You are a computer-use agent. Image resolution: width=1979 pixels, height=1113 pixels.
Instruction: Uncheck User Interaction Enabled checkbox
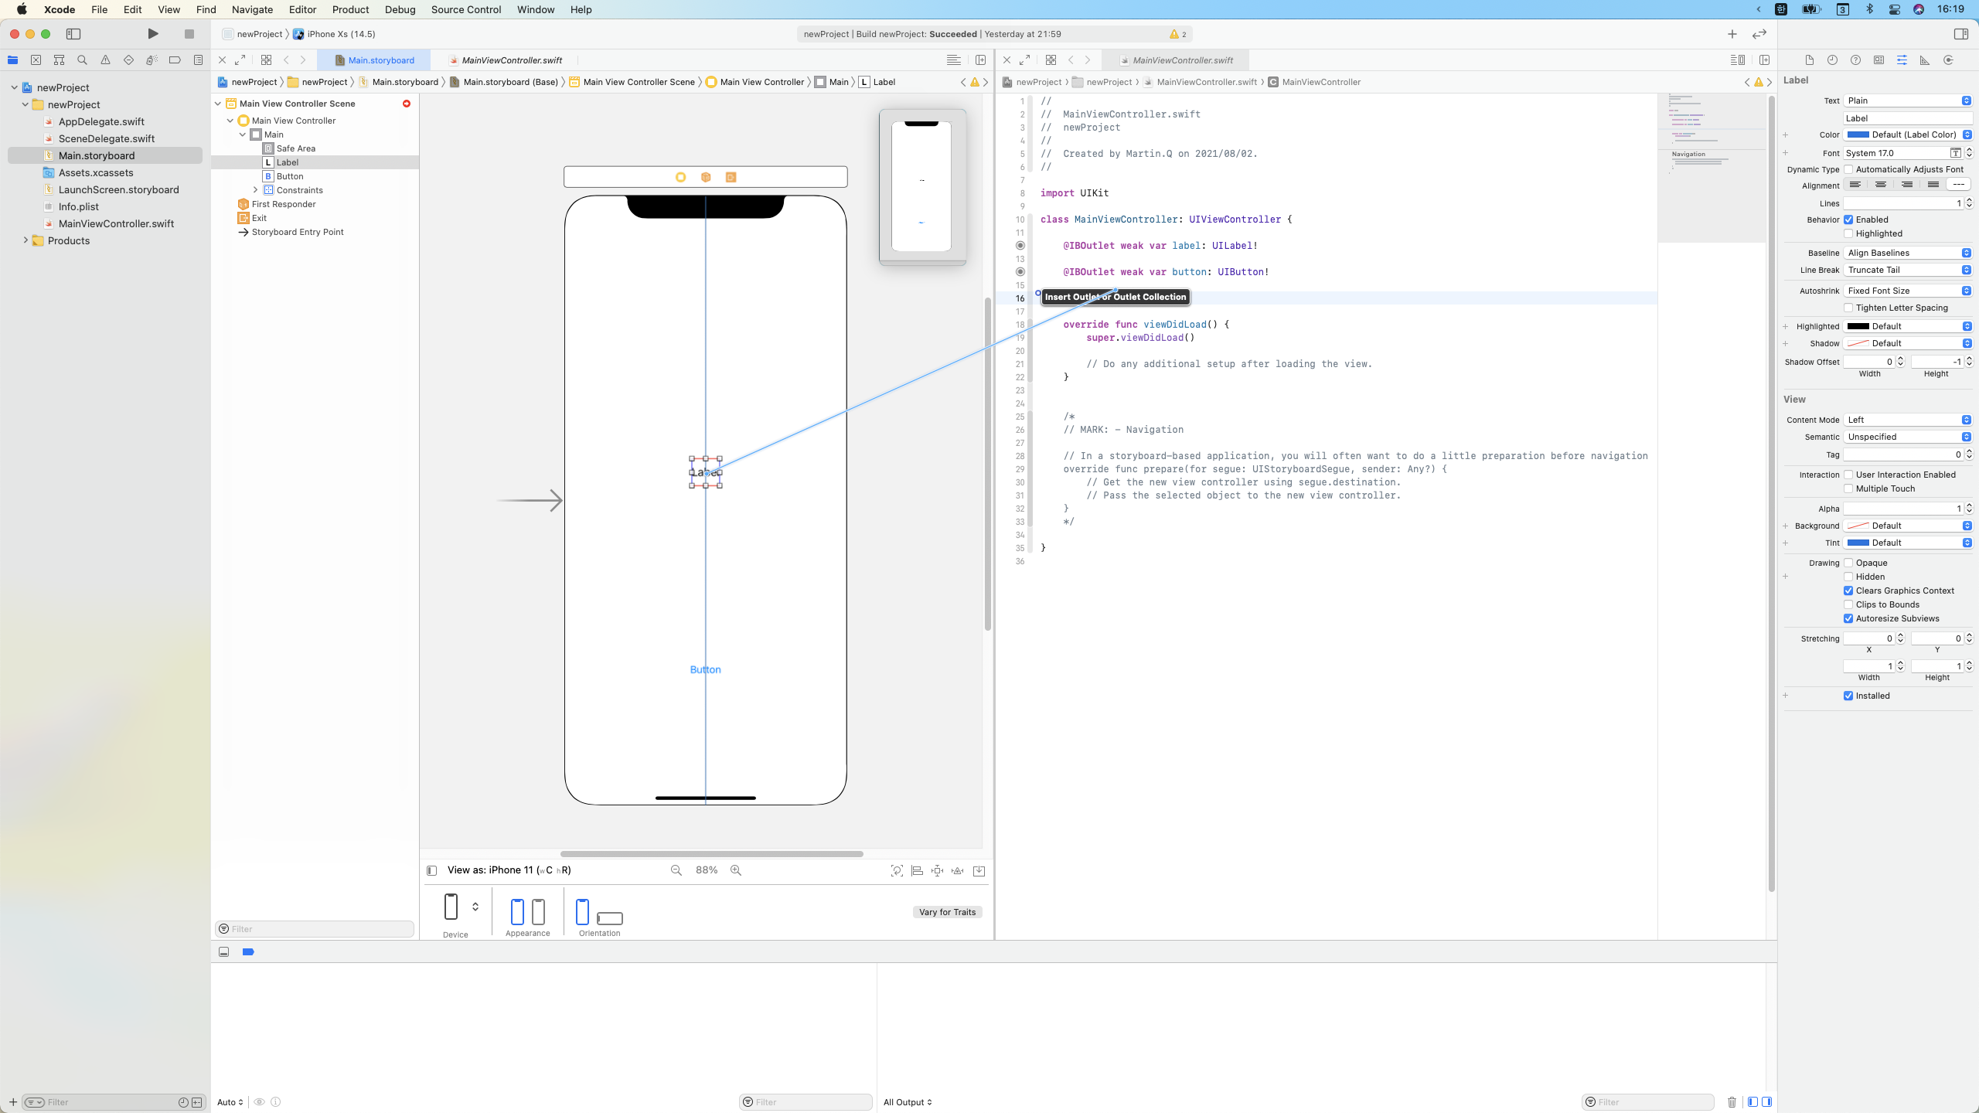(1848, 475)
